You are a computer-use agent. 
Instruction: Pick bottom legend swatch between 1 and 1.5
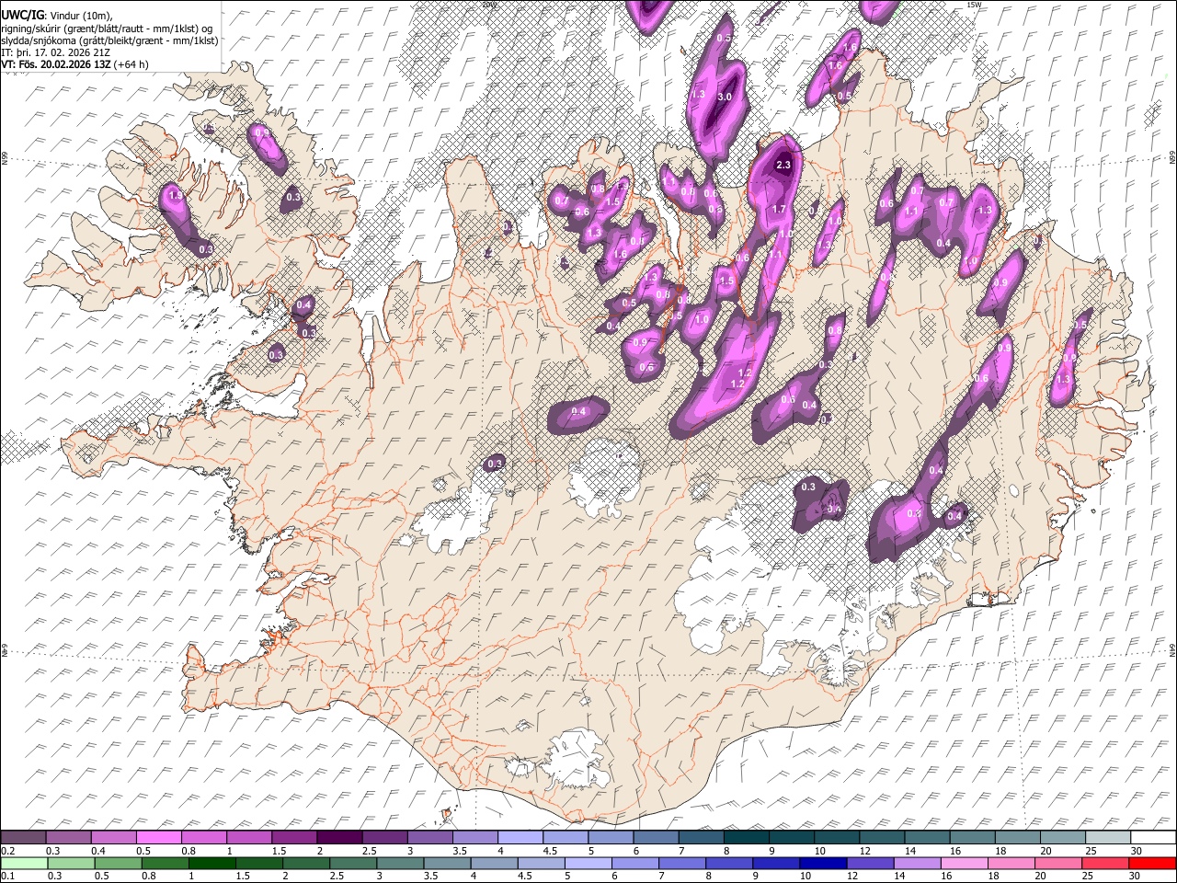[211, 863]
